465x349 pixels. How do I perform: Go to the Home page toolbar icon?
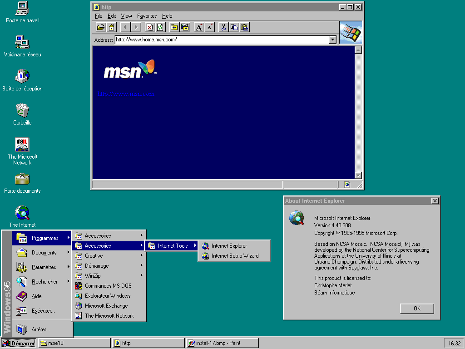click(x=111, y=27)
